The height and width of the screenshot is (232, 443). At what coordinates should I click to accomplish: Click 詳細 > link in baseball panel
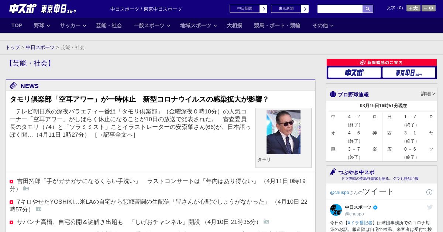pyautogui.click(x=428, y=94)
